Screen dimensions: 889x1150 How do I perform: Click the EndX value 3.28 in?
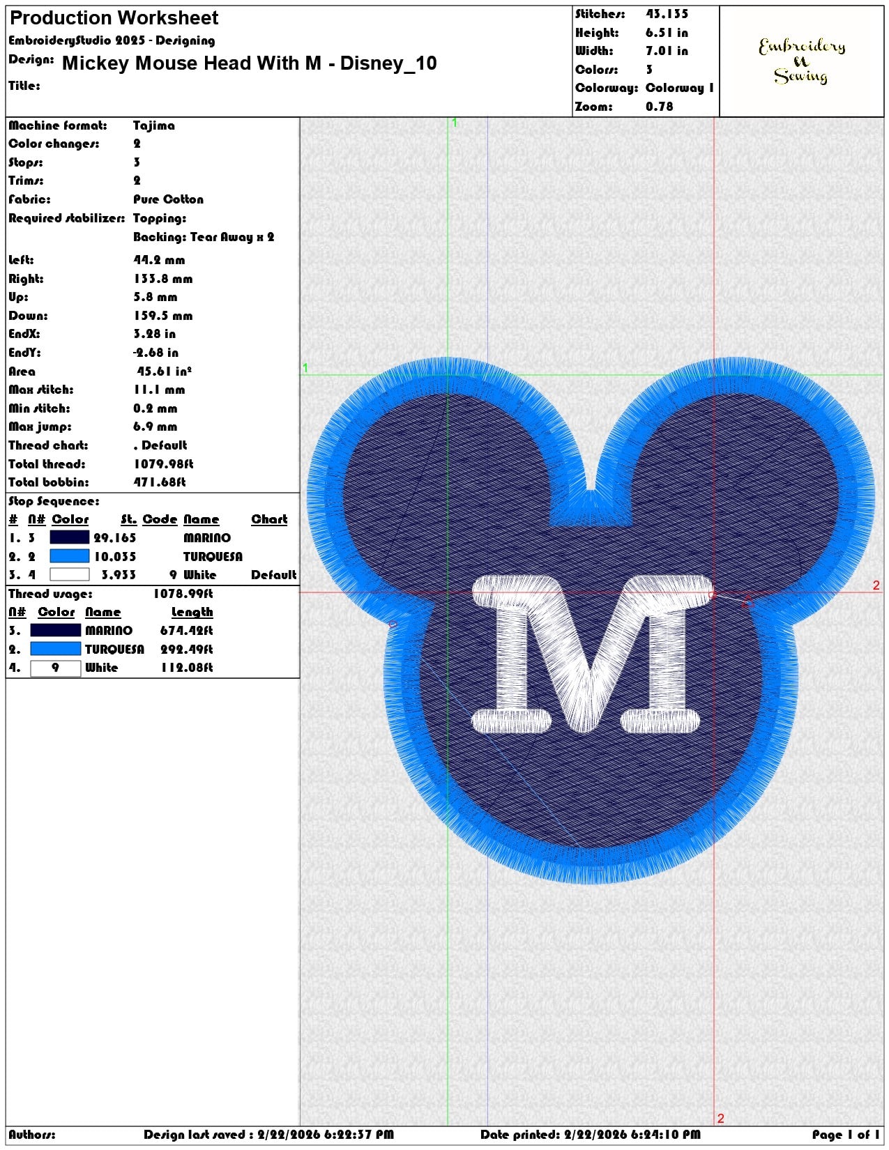click(155, 334)
